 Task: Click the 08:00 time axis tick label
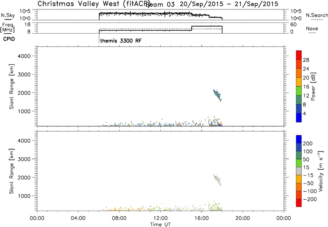pyautogui.click(x=119, y=218)
